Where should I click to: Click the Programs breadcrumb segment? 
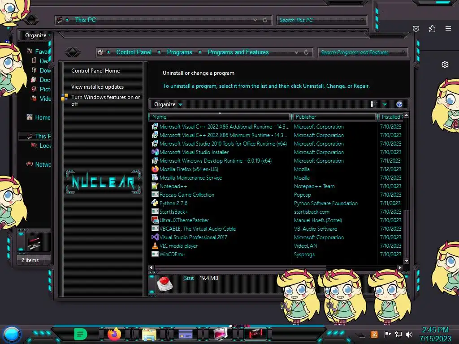tap(179, 52)
